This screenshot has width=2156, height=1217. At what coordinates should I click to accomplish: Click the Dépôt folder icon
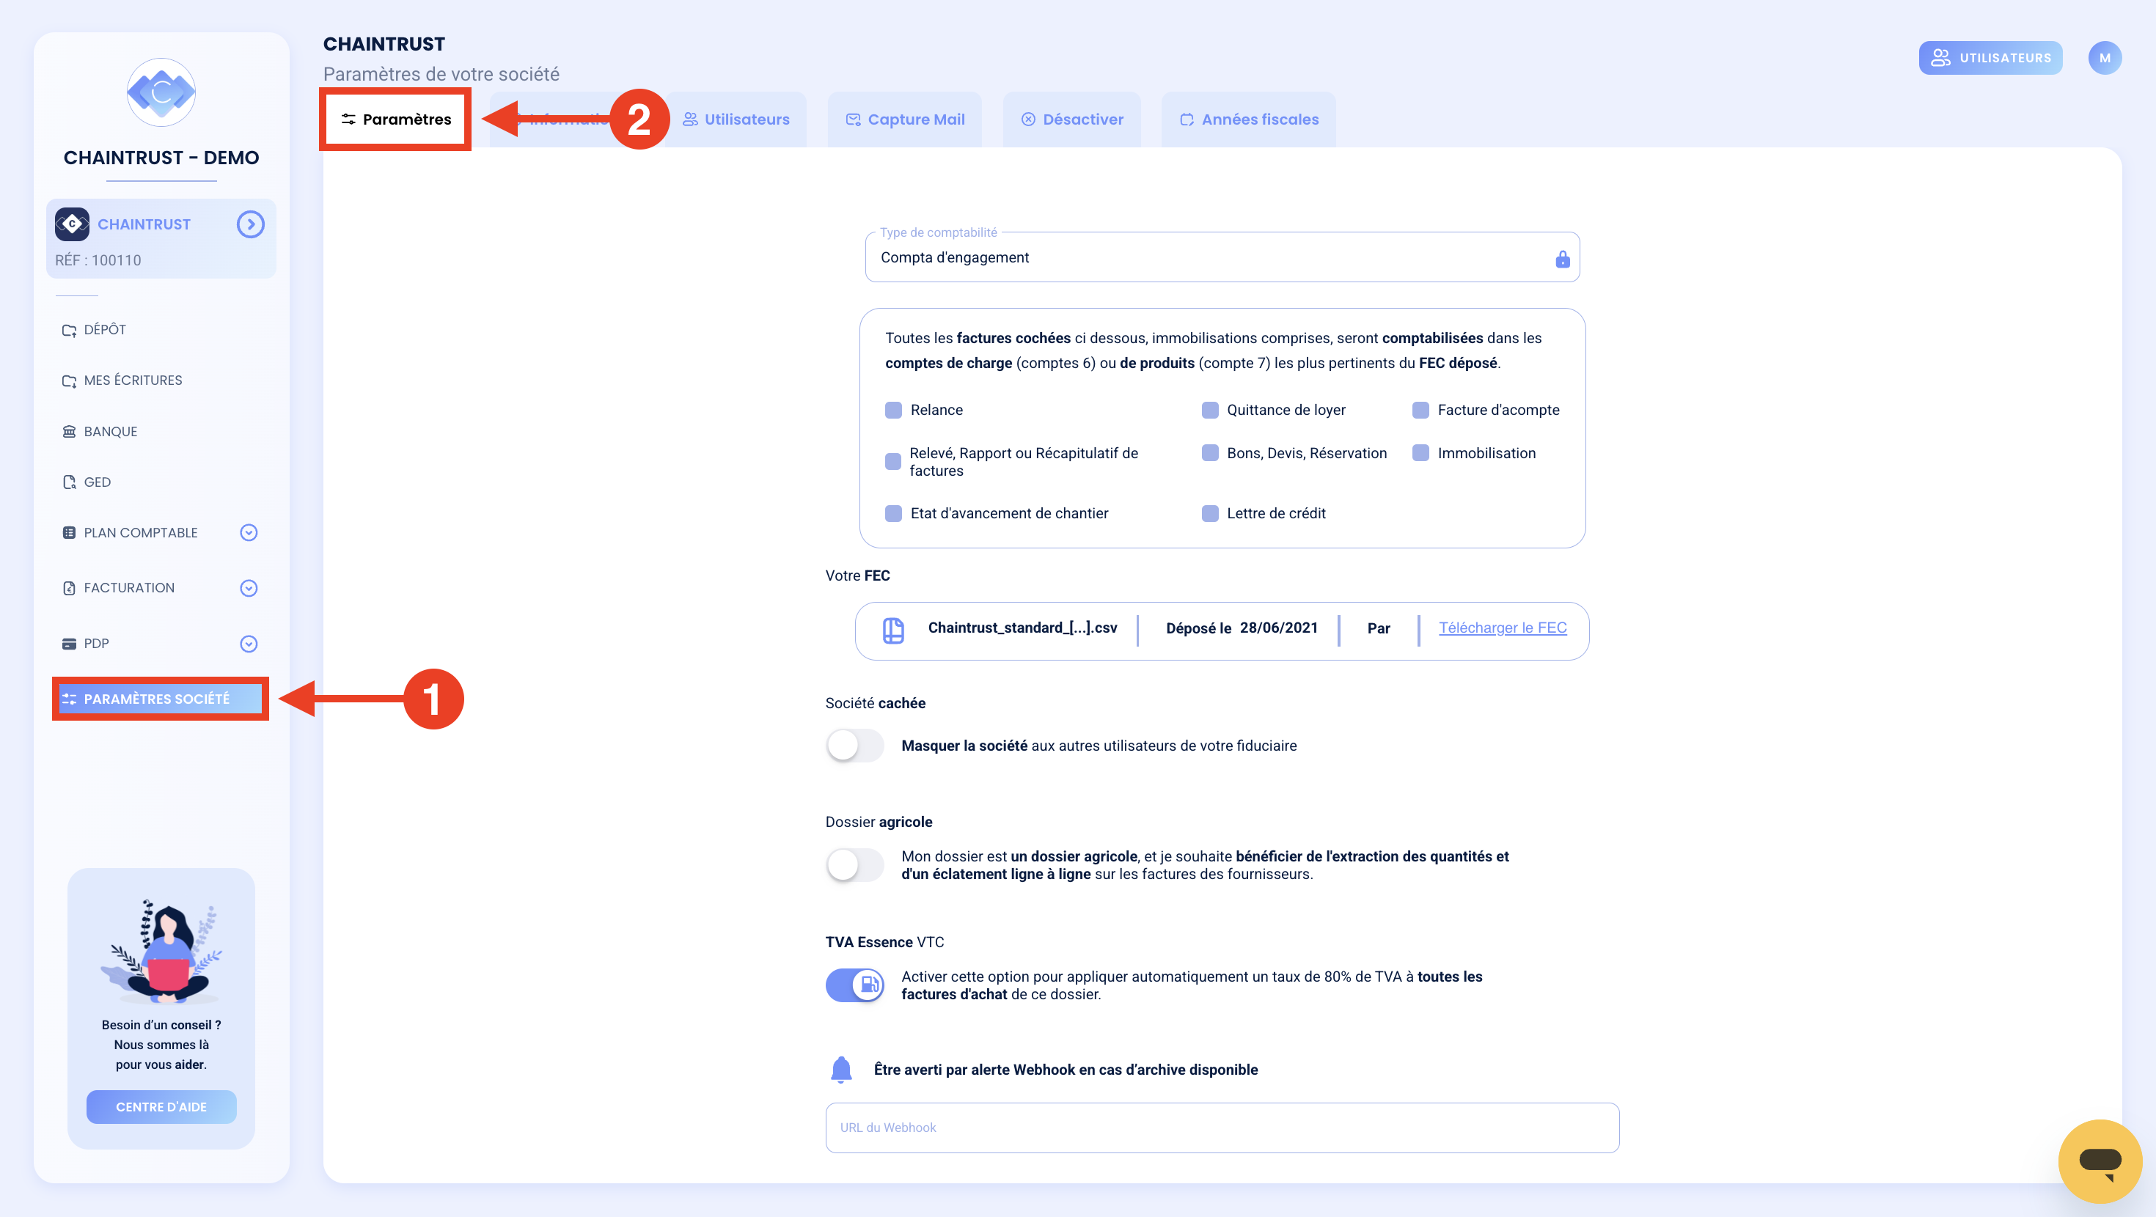point(70,330)
